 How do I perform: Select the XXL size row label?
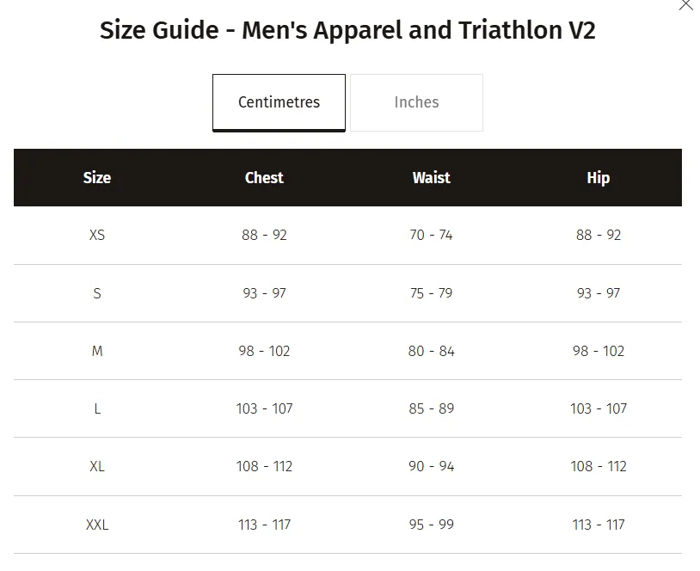[97, 525]
